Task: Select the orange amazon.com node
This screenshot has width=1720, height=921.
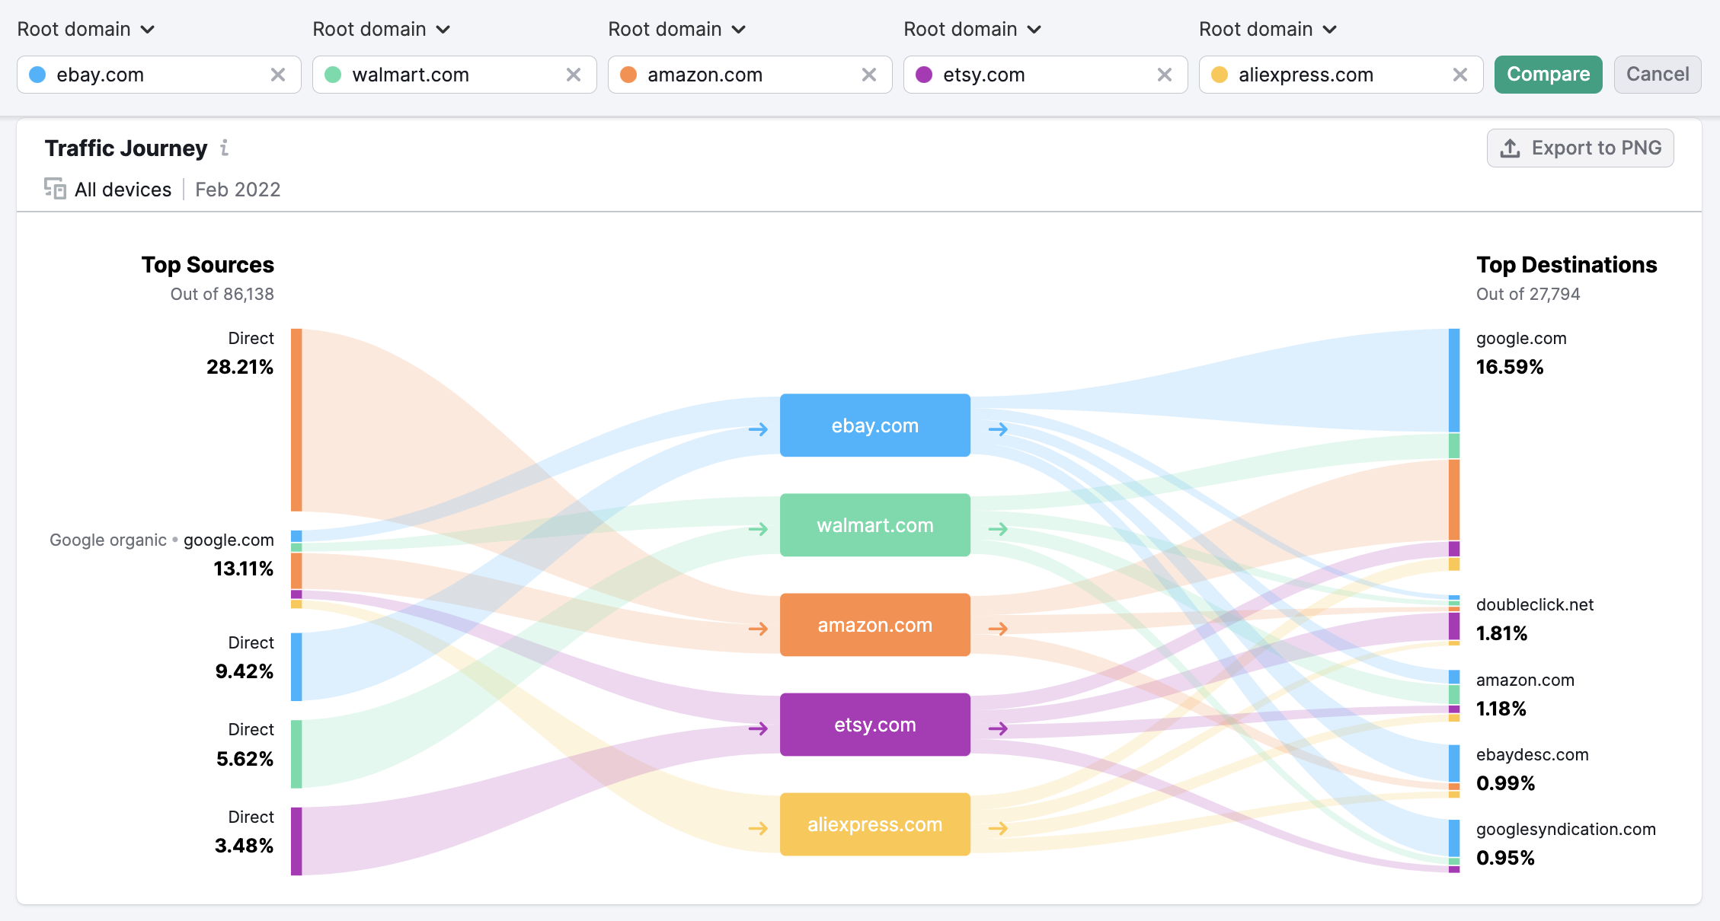Action: [x=874, y=625]
